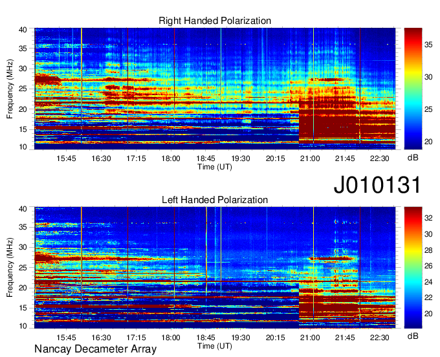Click the 30 MHz tick on the left-handed plot
The height and width of the screenshot is (357, 440).
point(23,247)
